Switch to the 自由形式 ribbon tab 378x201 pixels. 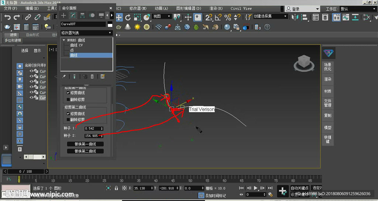(32, 35)
